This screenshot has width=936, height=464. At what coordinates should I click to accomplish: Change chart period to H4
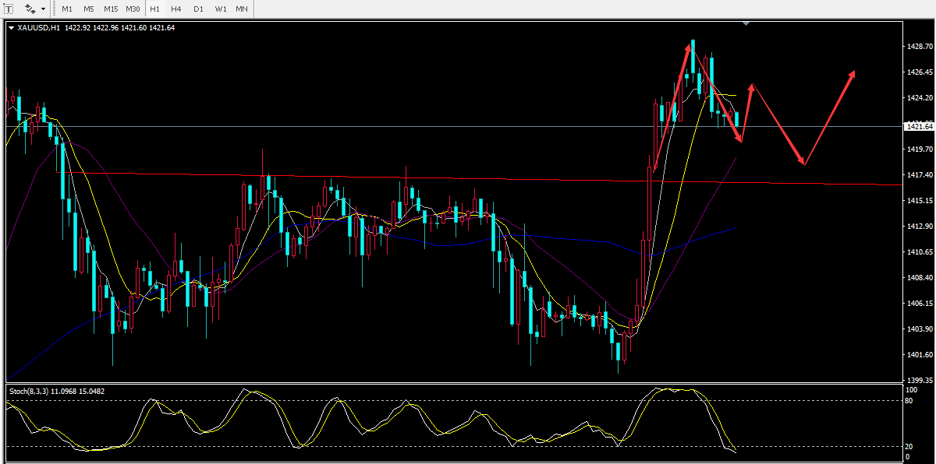point(176,9)
